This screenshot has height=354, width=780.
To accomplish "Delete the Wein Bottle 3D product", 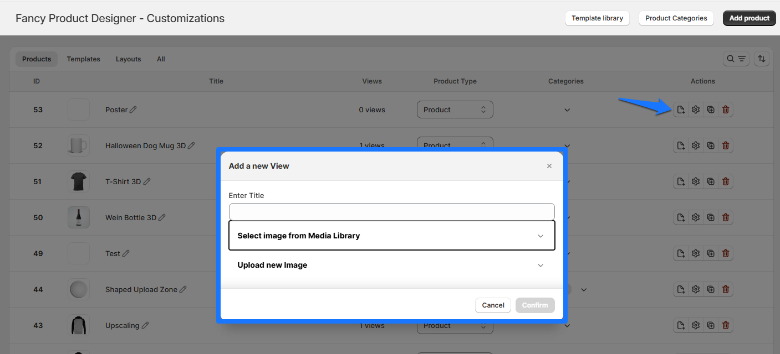I will pyautogui.click(x=726, y=217).
